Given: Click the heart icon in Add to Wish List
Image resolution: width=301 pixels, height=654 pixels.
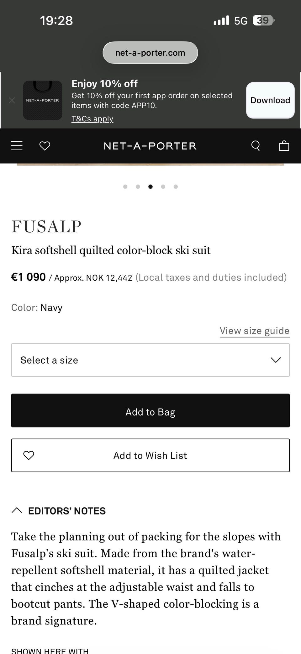Looking at the screenshot, I should [29, 455].
